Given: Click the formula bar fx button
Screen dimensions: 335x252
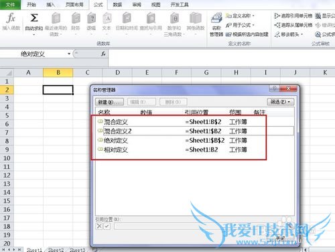Looking at the screenshot, I should click(103, 54).
